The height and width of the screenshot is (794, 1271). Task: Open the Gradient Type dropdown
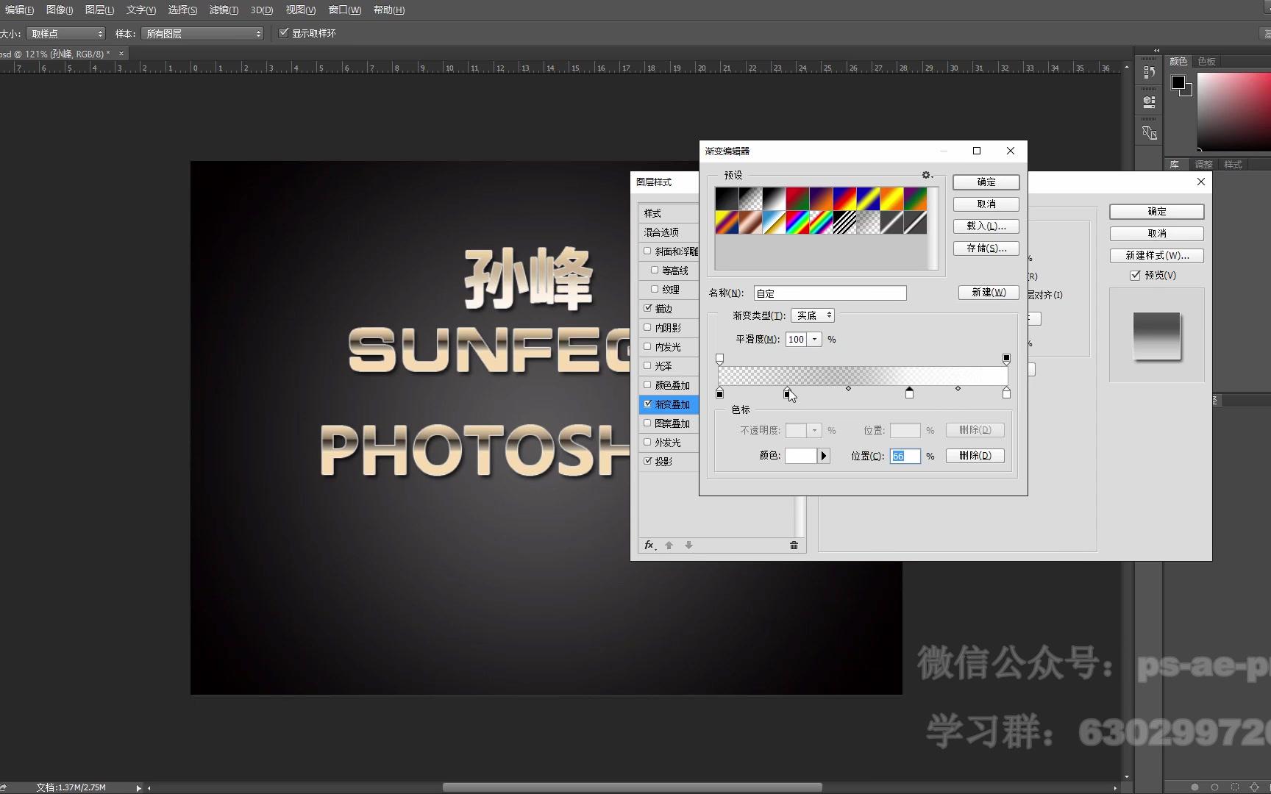pos(813,315)
